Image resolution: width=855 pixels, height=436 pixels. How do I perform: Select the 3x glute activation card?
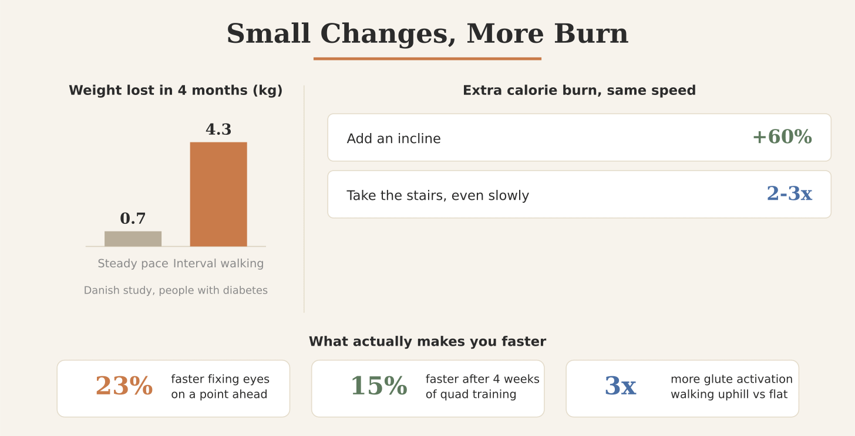(682, 389)
